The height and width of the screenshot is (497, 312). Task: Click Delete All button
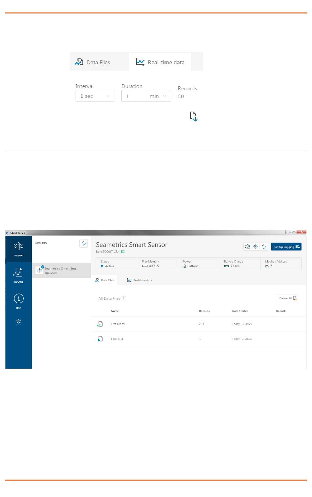287,298
